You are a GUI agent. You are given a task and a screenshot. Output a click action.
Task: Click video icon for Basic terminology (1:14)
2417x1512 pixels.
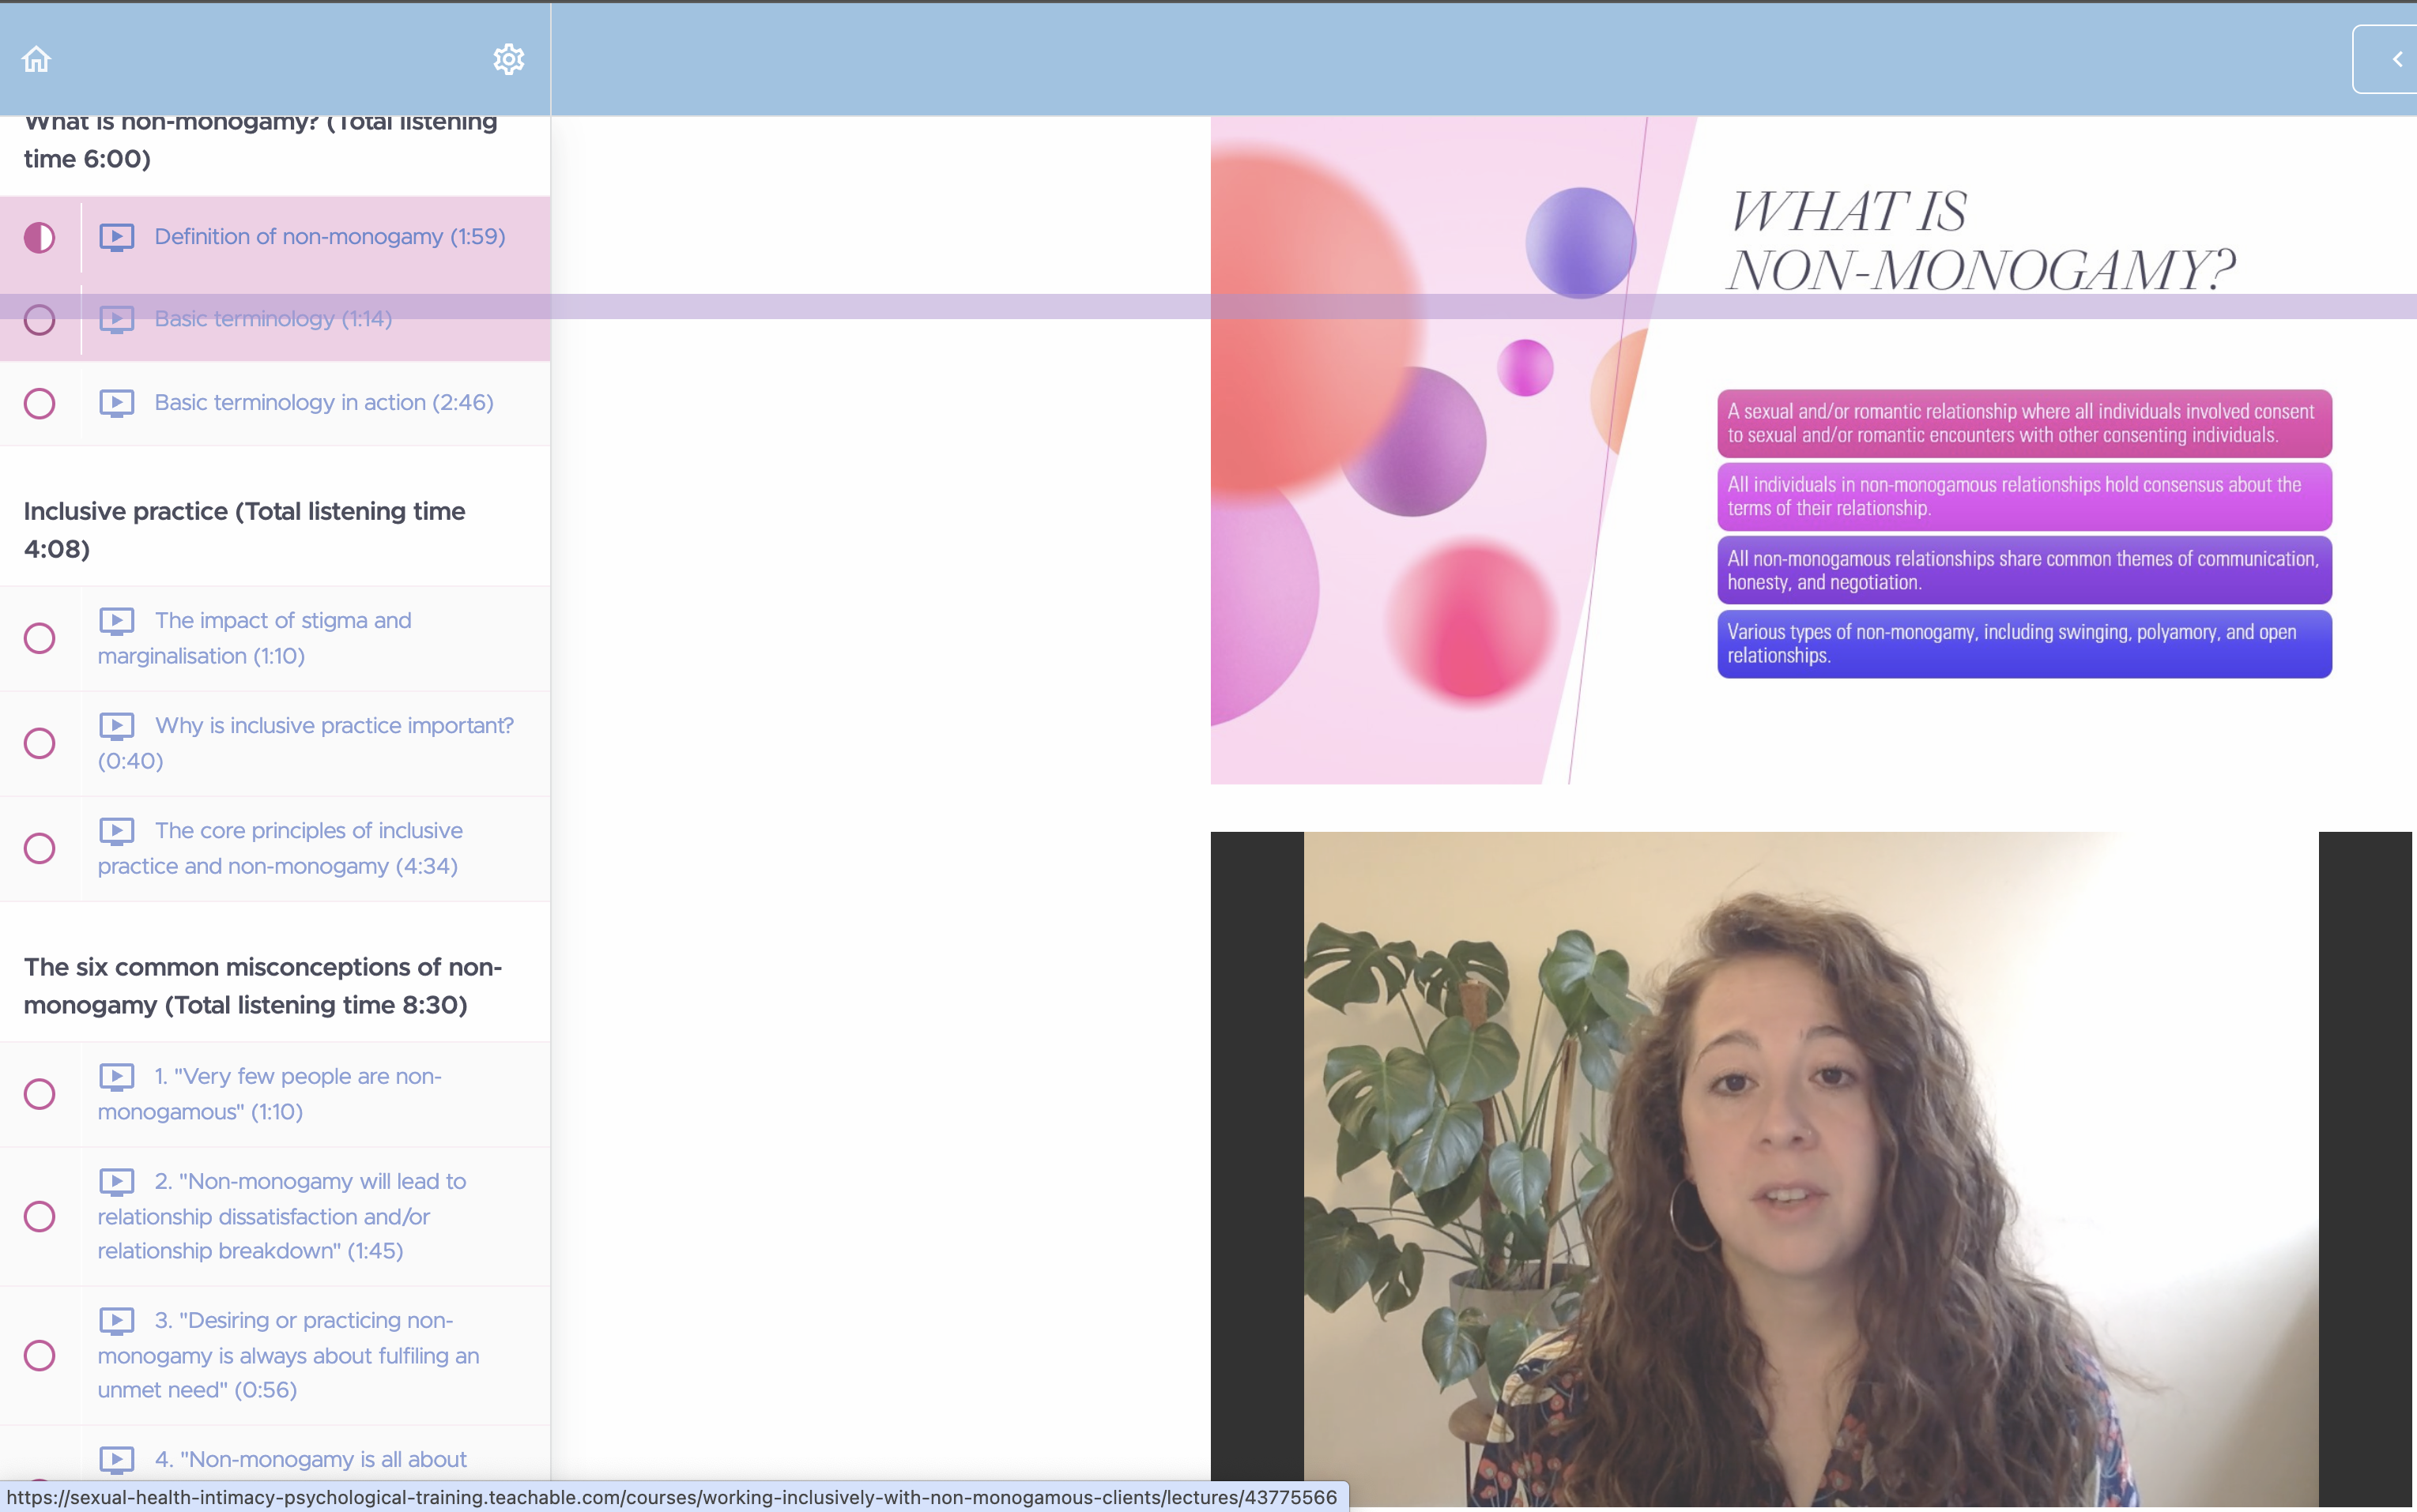coord(116,319)
